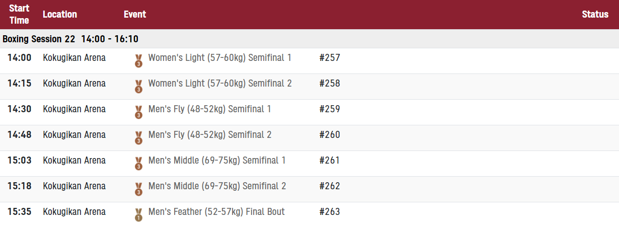Open Women's Light (57-60kg) Semifinal 2 event
Screen dimensions: 619x227
click(x=220, y=84)
